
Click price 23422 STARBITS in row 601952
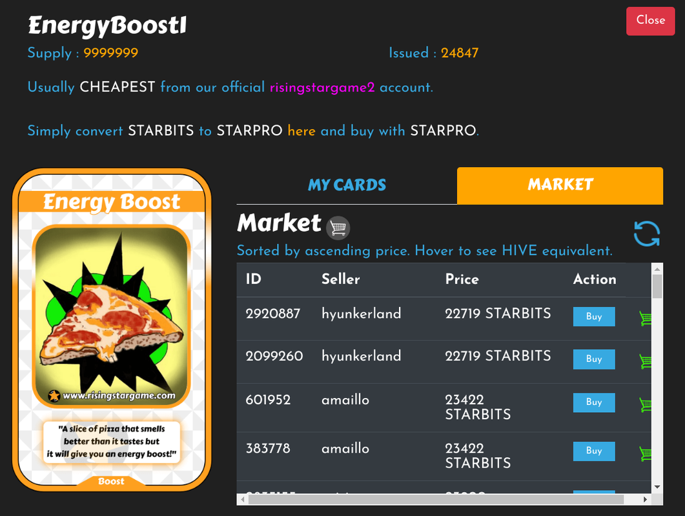coord(478,407)
